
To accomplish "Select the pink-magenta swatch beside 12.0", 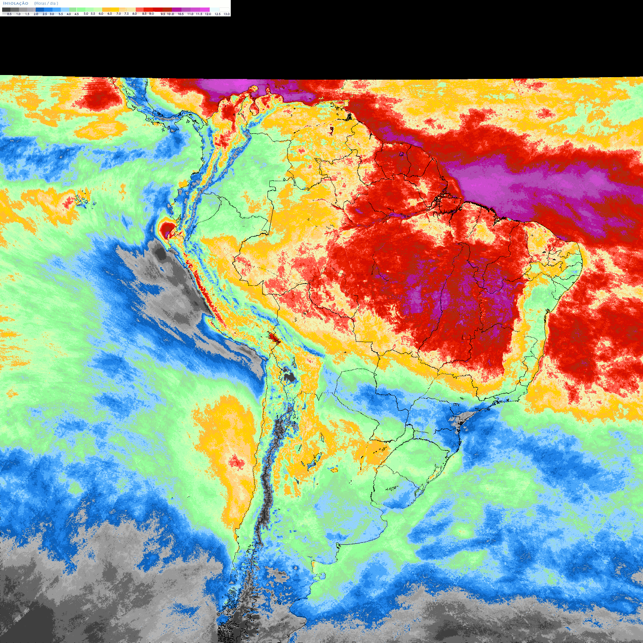I will (x=205, y=10).
